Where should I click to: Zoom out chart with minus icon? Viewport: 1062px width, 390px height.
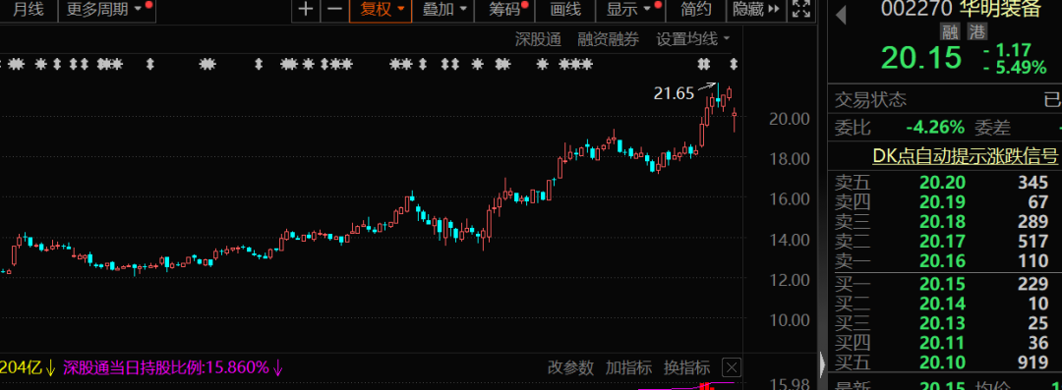click(334, 10)
